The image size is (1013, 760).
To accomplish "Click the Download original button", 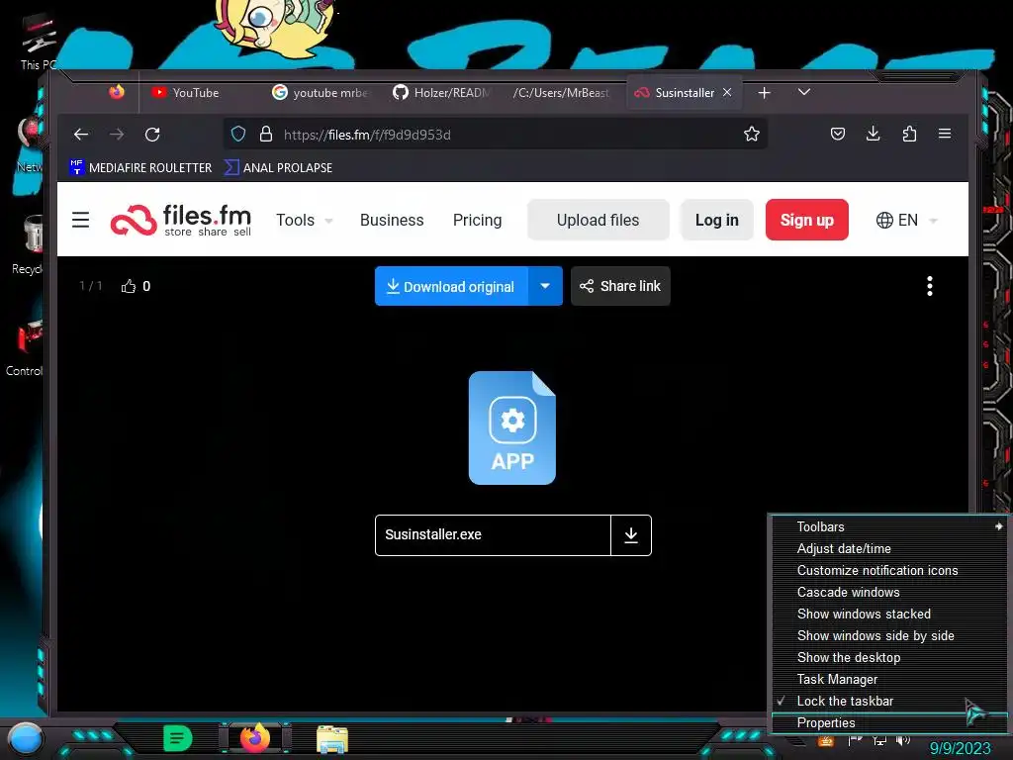I will click(x=451, y=286).
